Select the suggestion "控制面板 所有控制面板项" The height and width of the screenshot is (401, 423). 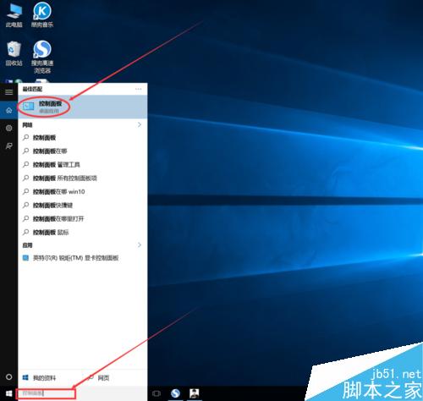pos(83,179)
